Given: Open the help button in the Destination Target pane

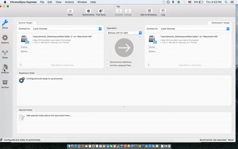Looking at the screenshot, I should 149,65.
